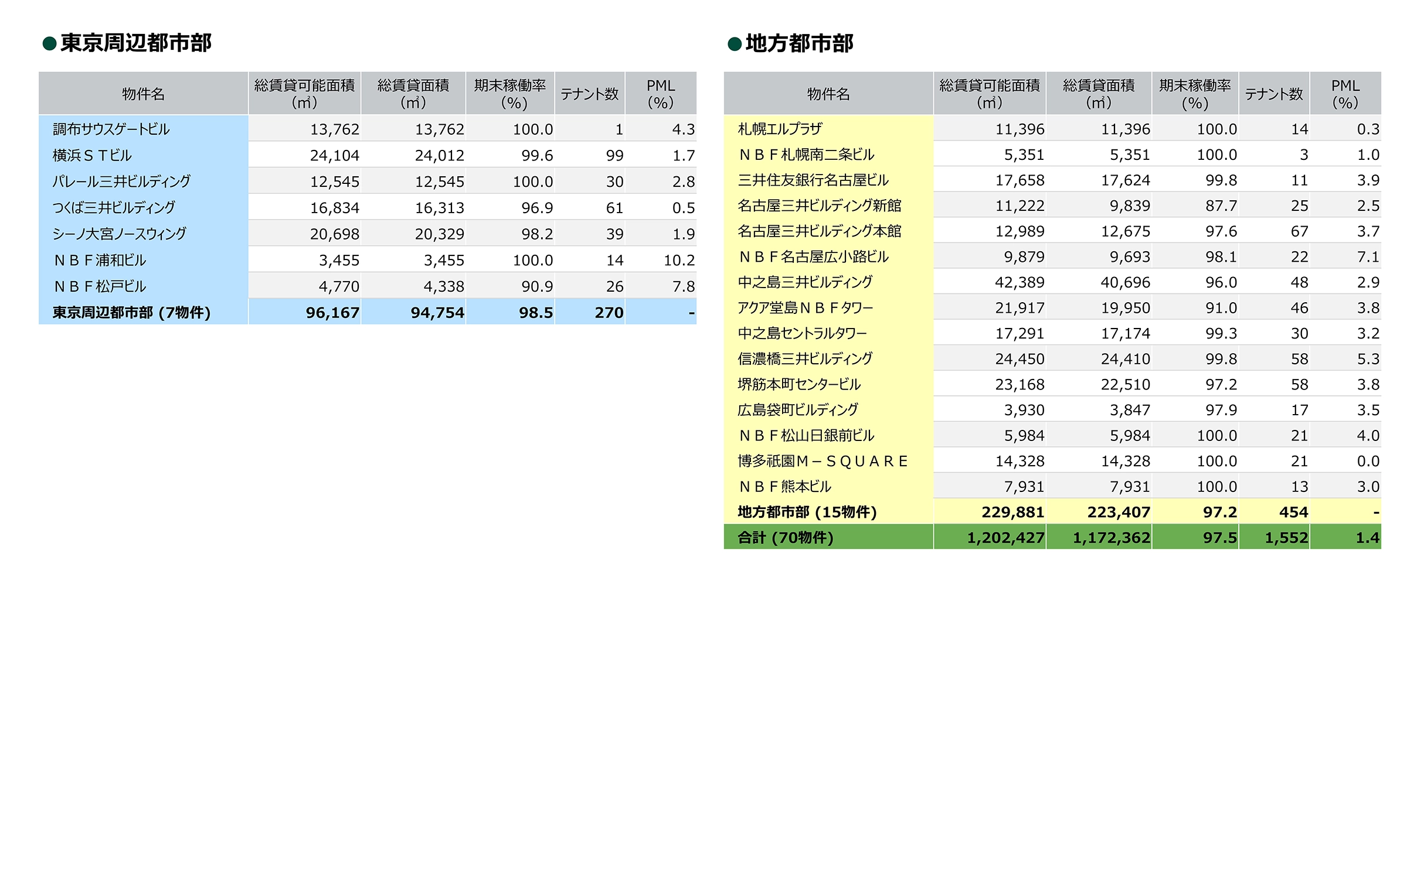Select the tenant subtotal 454
The height and width of the screenshot is (875, 1407).
point(1294,512)
